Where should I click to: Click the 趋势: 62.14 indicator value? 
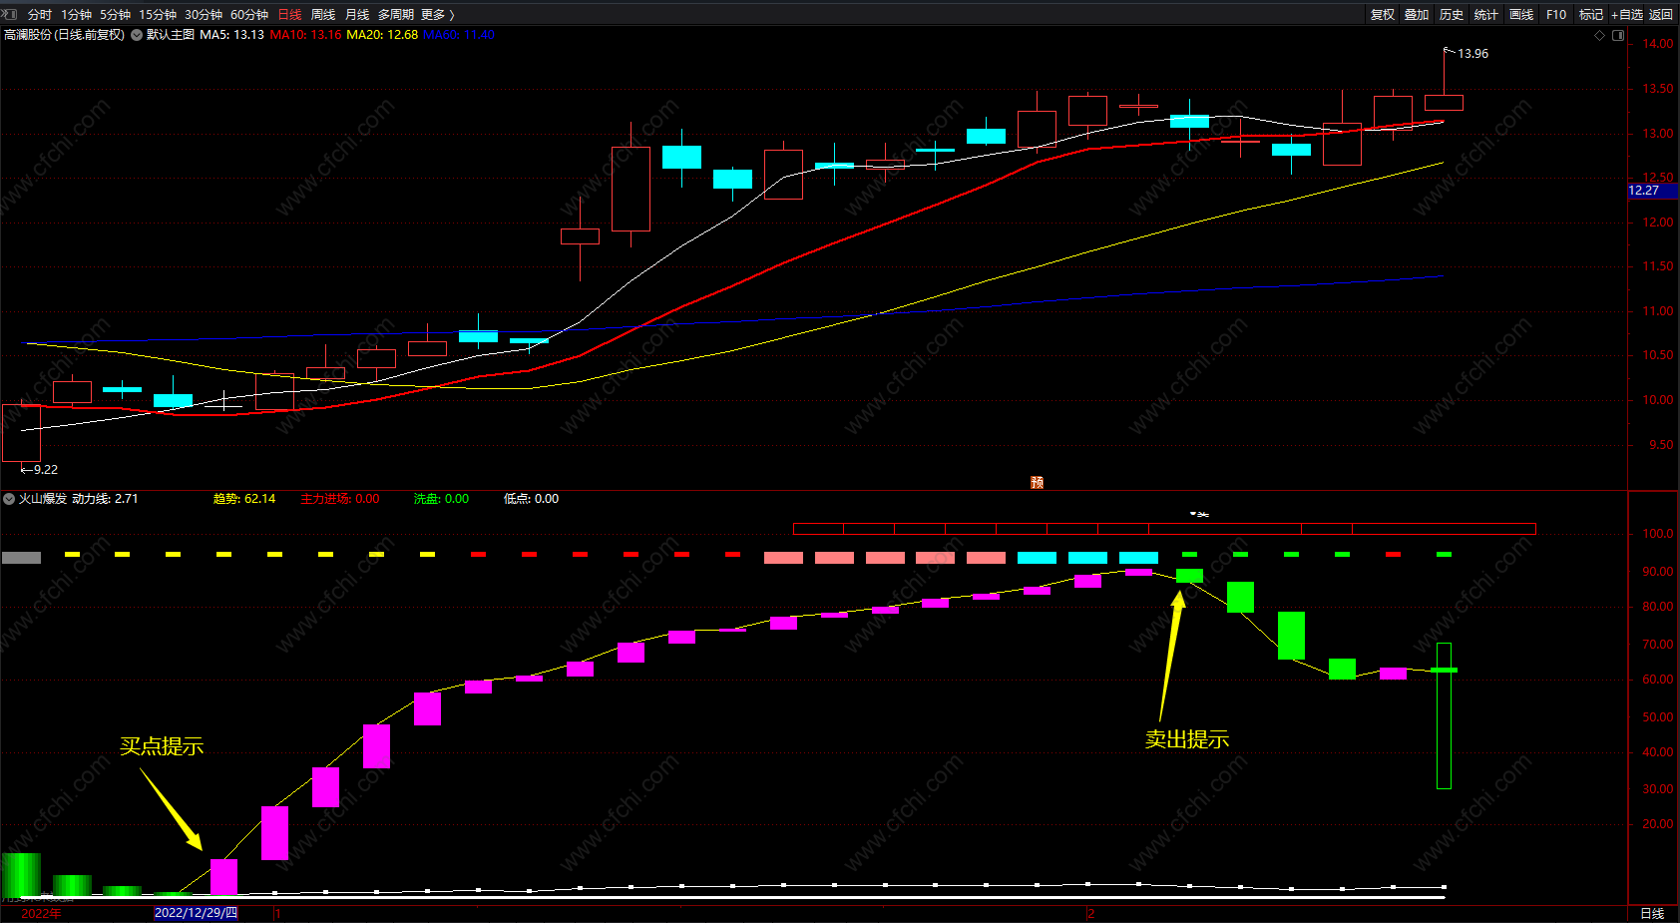tap(244, 499)
